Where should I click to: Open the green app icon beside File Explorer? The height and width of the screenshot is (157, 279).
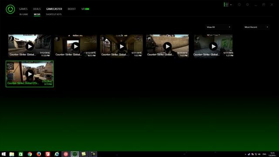(20, 154)
